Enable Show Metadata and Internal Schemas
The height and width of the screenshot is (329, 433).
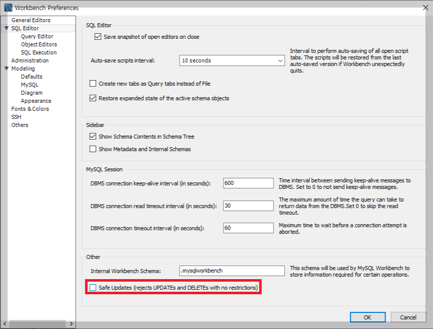93,149
